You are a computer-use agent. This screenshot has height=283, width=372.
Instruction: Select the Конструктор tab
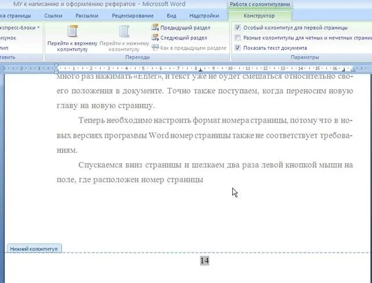259,16
